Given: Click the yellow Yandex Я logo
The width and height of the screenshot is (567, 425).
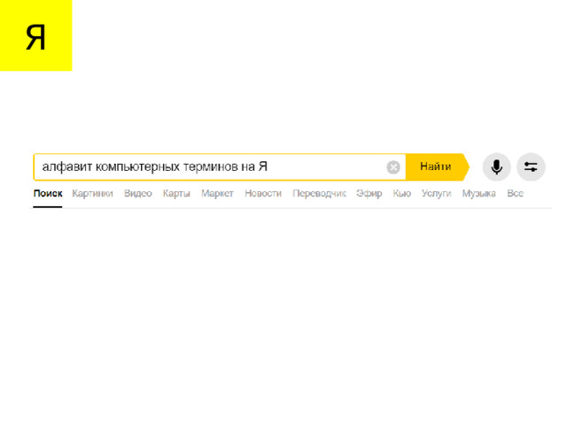Looking at the screenshot, I should pyautogui.click(x=35, y=35).
